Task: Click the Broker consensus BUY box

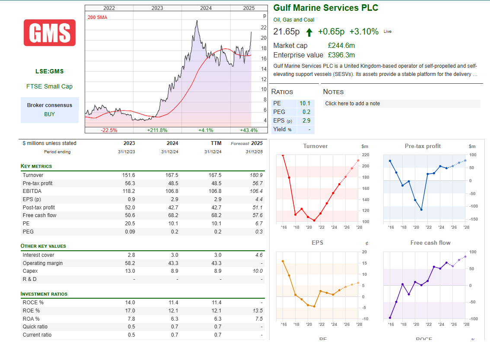Action: pos(50,110)
